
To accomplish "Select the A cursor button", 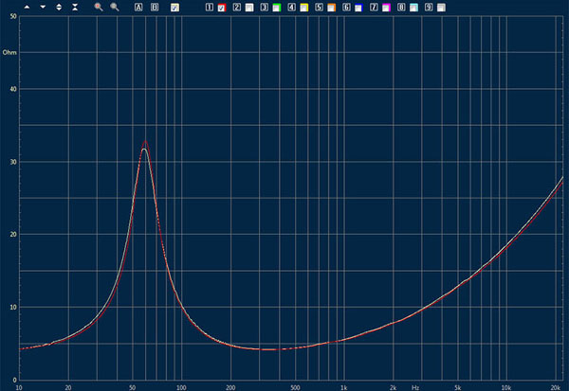I will point(138,7).
